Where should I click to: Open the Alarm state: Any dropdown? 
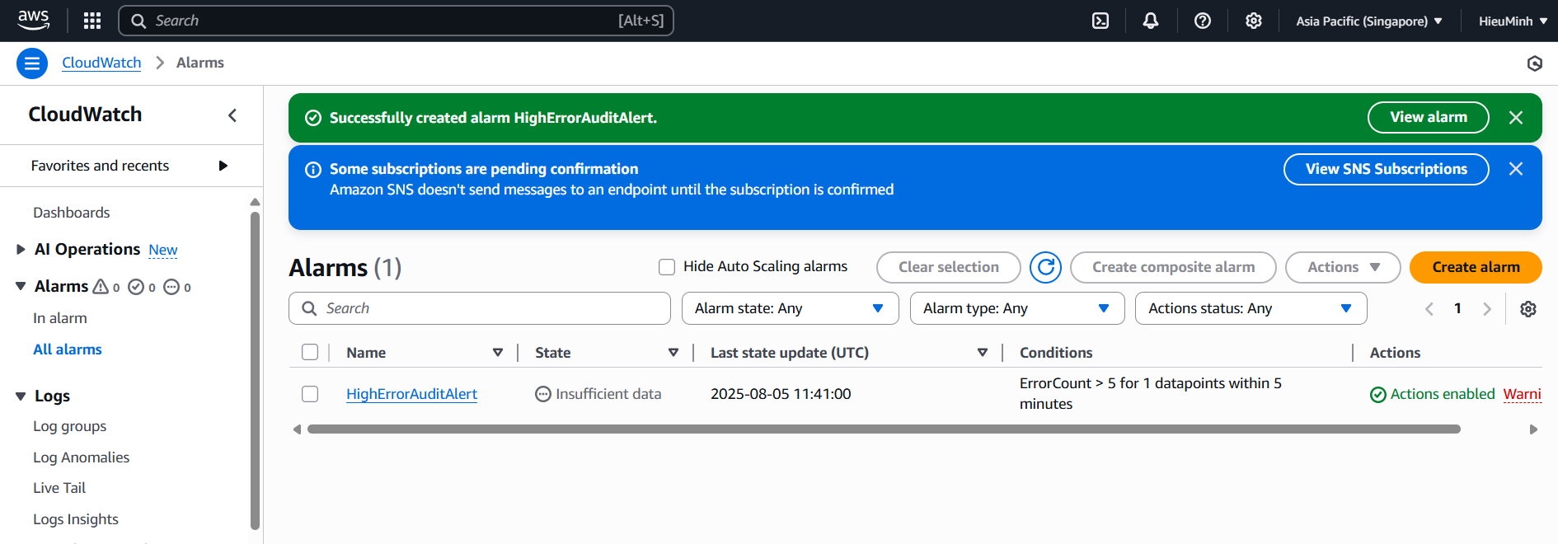tap(790, 308)
